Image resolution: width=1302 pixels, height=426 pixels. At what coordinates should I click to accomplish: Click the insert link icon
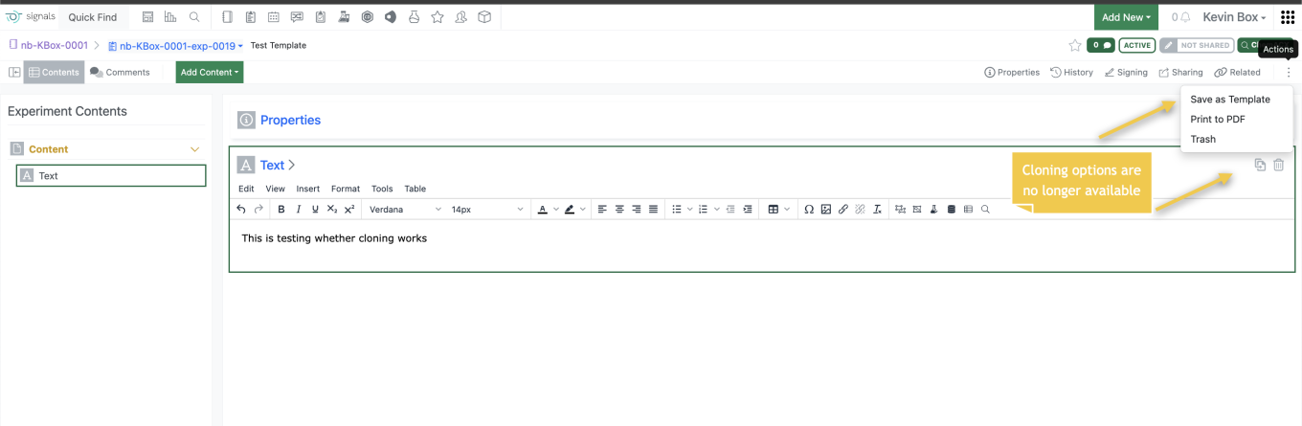[842, 209]
